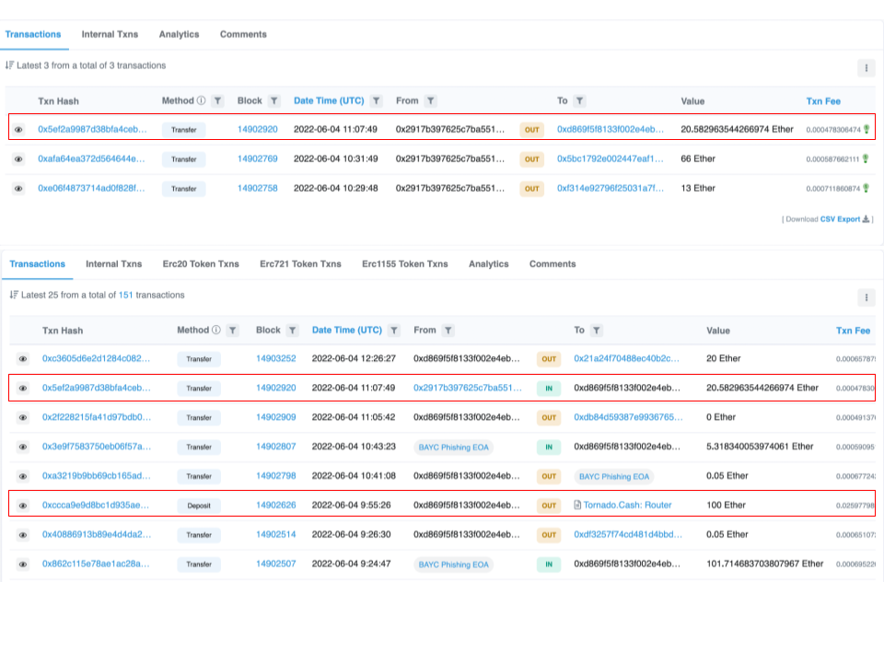884x663 pixels.
Task: Select Internal Txns tab in lower panel
Action: 114,264
